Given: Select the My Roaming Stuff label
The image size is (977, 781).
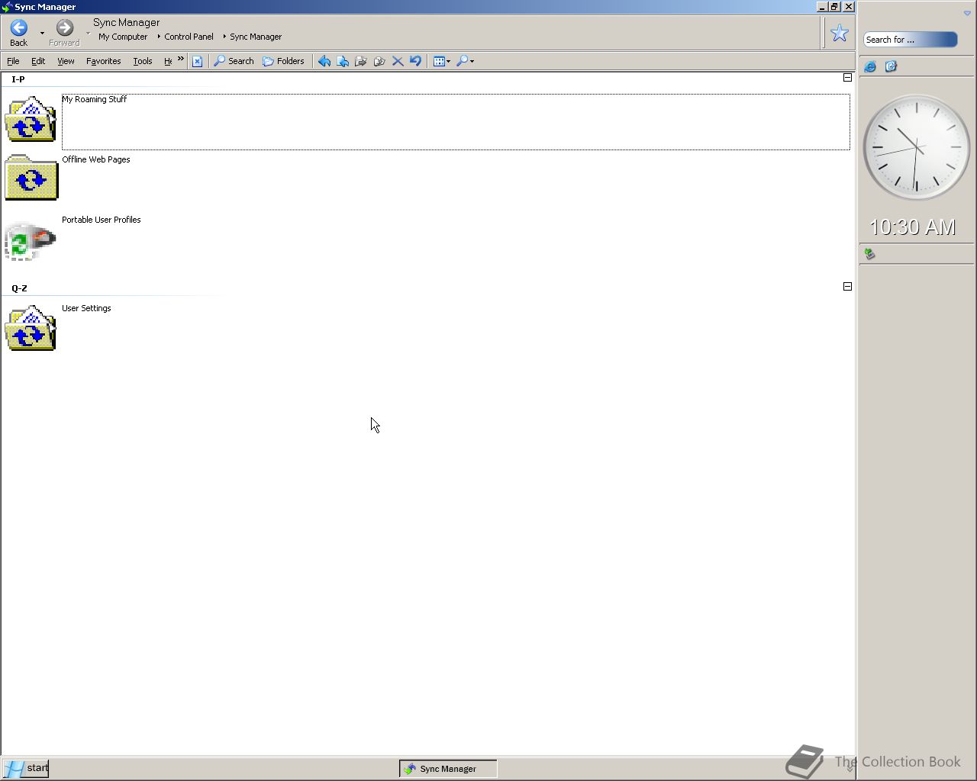Looking at the screenshot, I should [x=94, y=99].
